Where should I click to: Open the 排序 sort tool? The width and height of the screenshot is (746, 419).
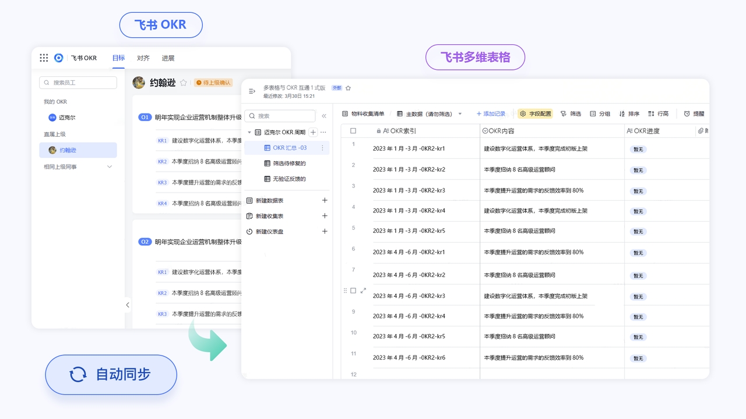click(629, 114)
